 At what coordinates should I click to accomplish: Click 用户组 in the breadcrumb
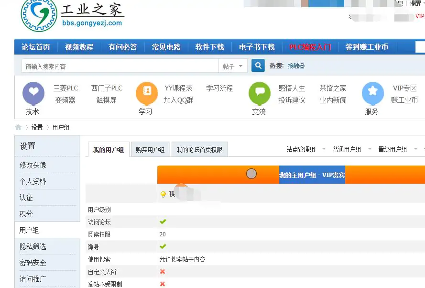(x=61, y=127)
